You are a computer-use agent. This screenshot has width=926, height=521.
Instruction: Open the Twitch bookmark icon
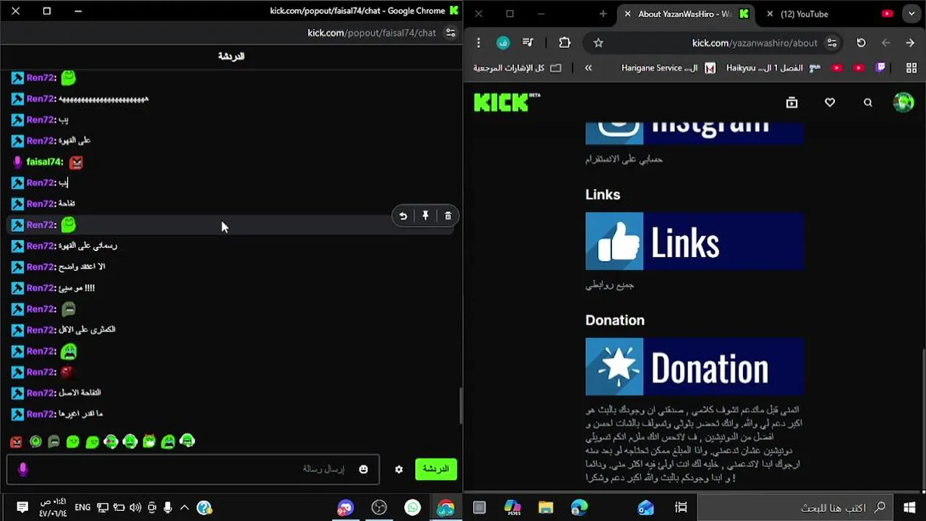pyautogui.click(x=880, y=67)
